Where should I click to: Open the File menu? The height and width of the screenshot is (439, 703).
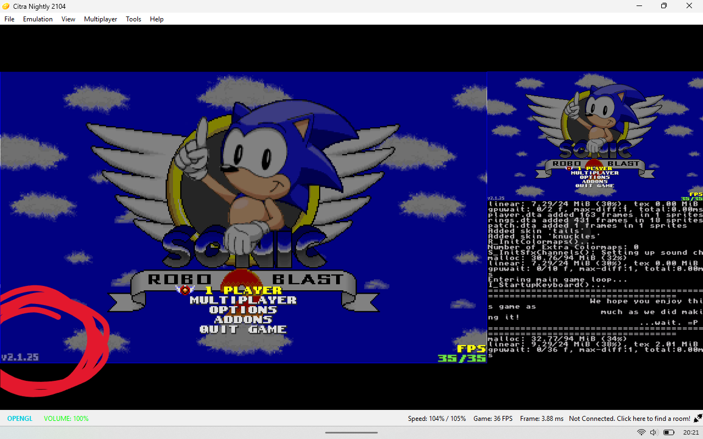coord(9,19)
